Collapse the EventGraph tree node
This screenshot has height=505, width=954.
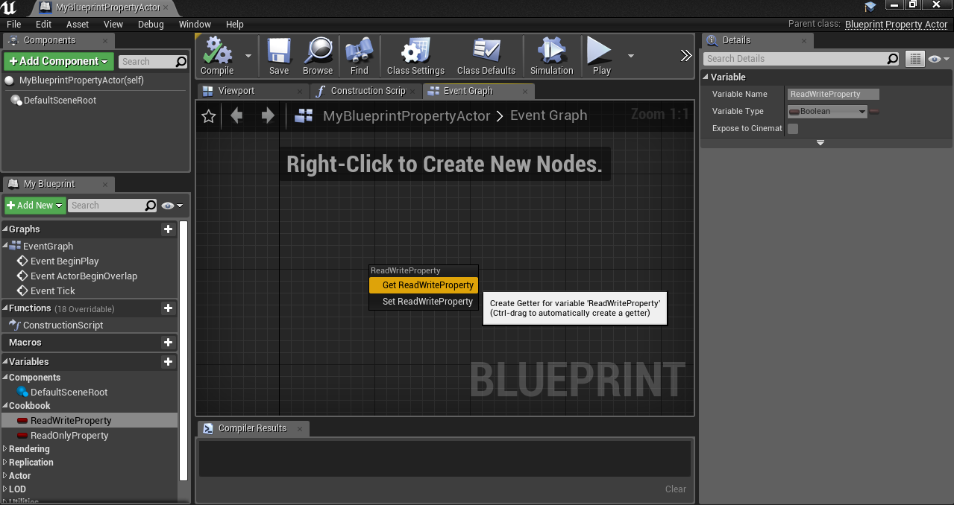click(x=5, y=246)
